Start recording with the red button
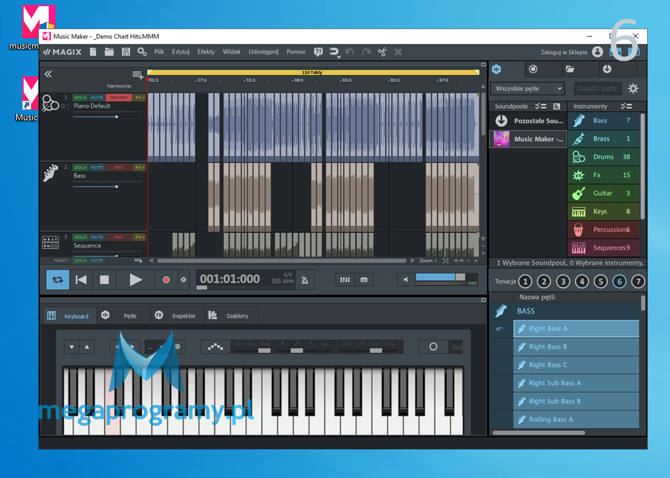The height and width of the screenshot is (478, 670). coord(166,280)
